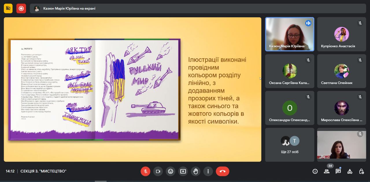Toggle the camera off
The height and width of the screenshot is (182, 370).
(158, 171)
